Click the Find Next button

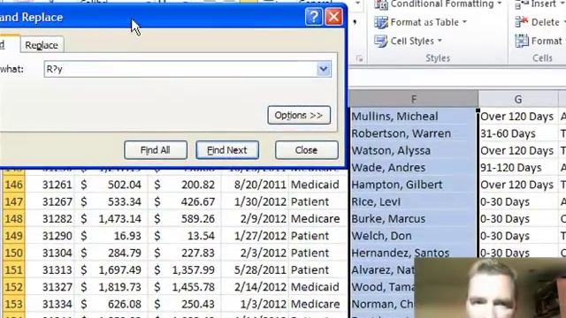pyautogui.click(x=227, y=150)
